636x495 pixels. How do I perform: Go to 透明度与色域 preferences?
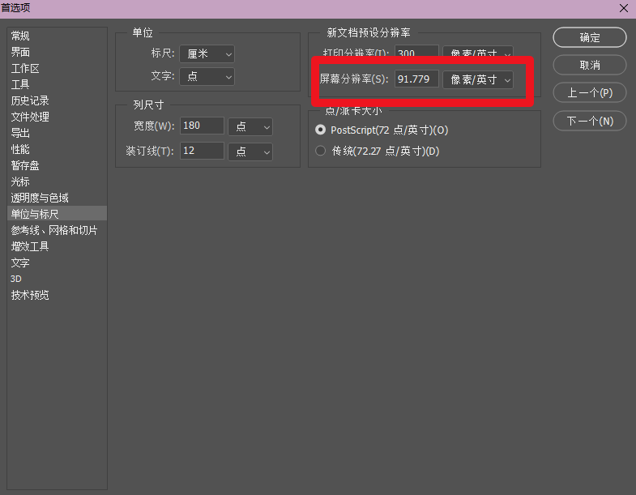tap(40, 198)
